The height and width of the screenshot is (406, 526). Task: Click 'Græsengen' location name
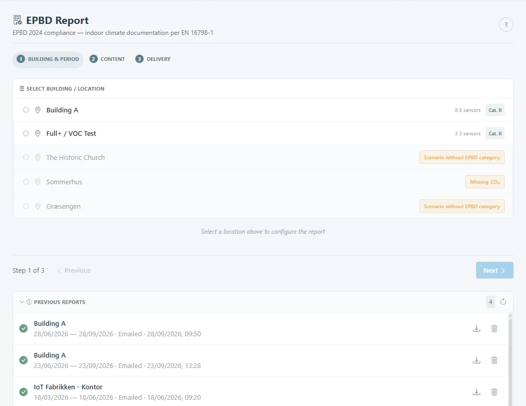click(63, 206)
